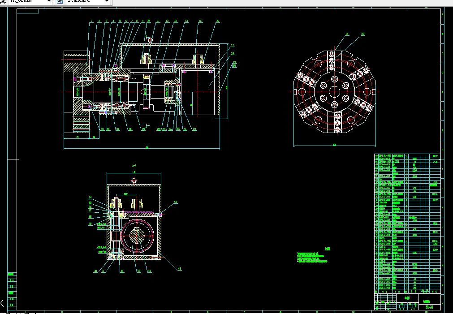This screenshot has height=314, width=453.
Task: Click the table style icon beside Standard
Action: 60,1
